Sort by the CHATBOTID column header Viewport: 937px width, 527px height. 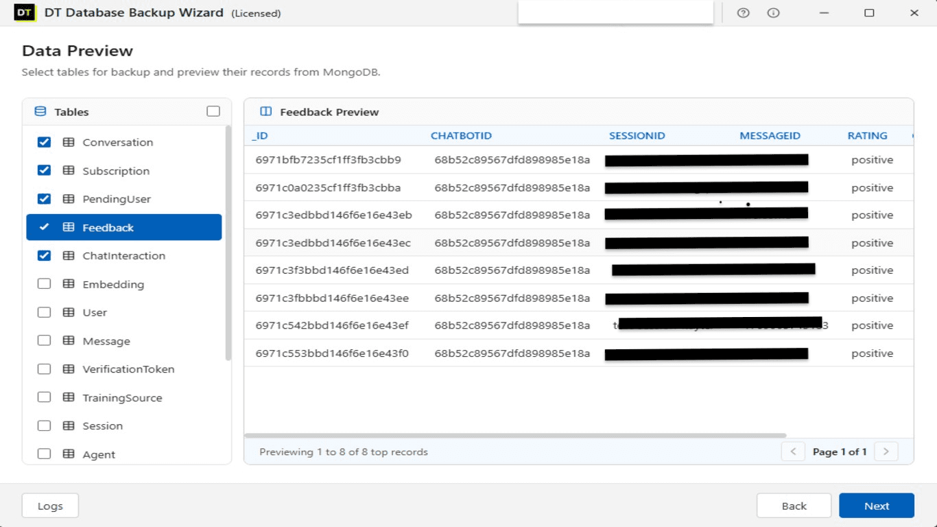(x=461, y=136)
